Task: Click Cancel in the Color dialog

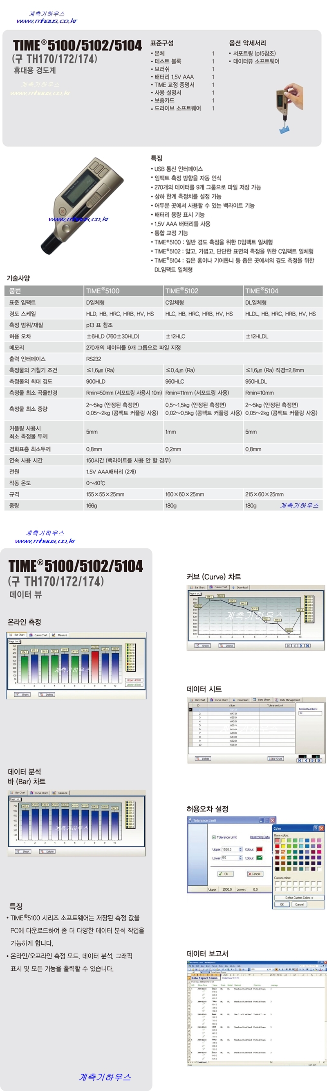Action: [x=299, y=904]
